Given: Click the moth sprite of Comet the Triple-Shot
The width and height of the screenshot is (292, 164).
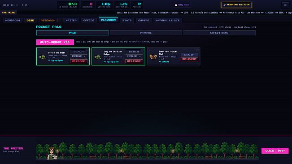Looking at the screenshot, I should coord(153,57).
